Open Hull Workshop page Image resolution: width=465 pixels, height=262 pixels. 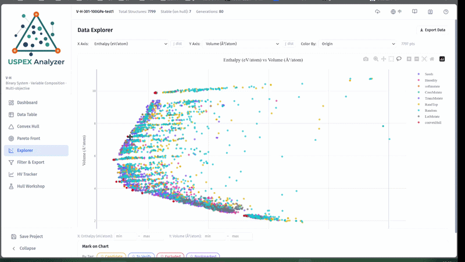pyautogui.click(x=36, y=186)
